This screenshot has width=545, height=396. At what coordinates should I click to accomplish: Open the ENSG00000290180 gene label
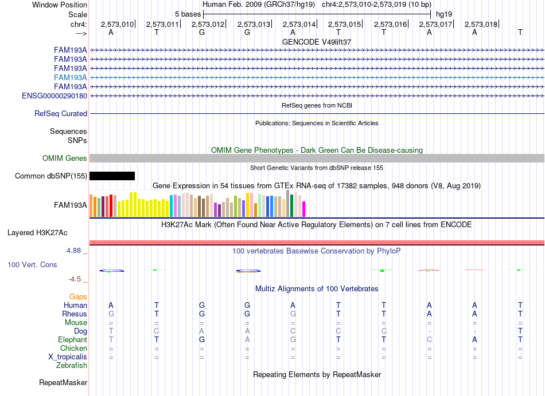point(54,96)
